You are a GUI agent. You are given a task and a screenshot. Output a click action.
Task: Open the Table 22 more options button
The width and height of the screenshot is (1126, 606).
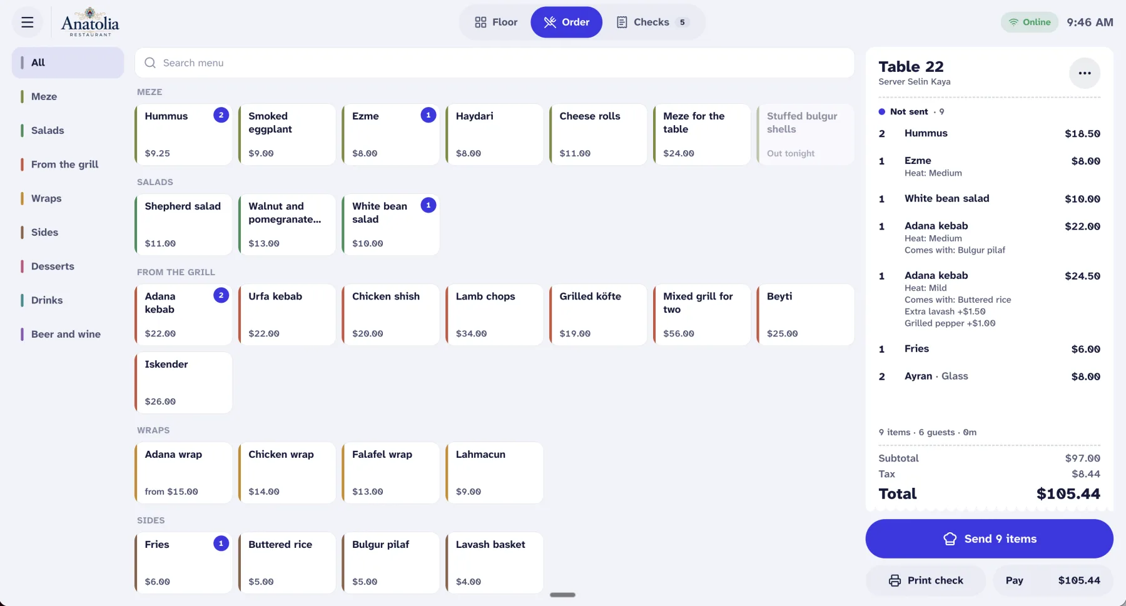(x=1085, y=73)
